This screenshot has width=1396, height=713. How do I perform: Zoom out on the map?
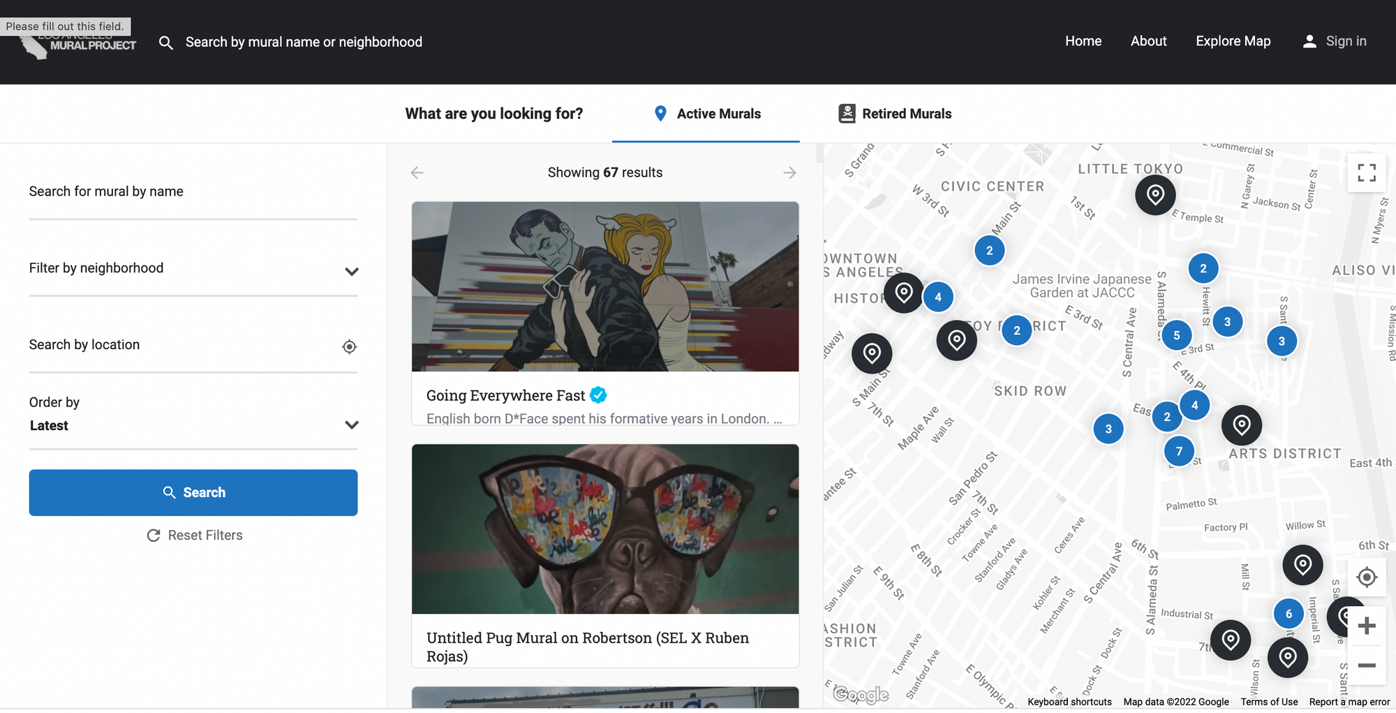click(x=1367, y=666)
